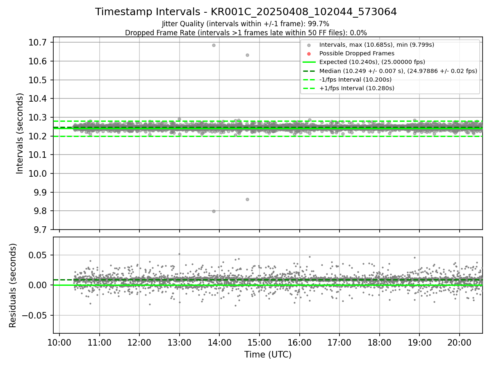Click the maximum interval outlier near 10.685 seconds
Image resolution: width=492 pixels, height=369 pixels.
214,45
